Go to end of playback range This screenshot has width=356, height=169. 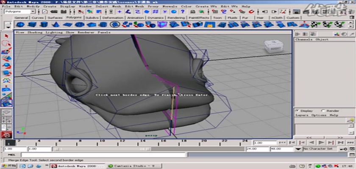350,142
